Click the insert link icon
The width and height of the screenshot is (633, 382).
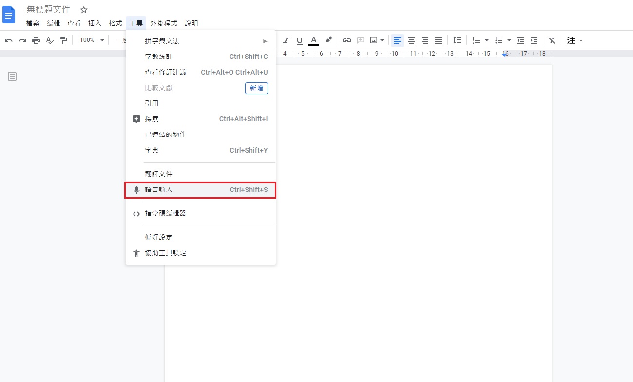[x=347, y=40]
